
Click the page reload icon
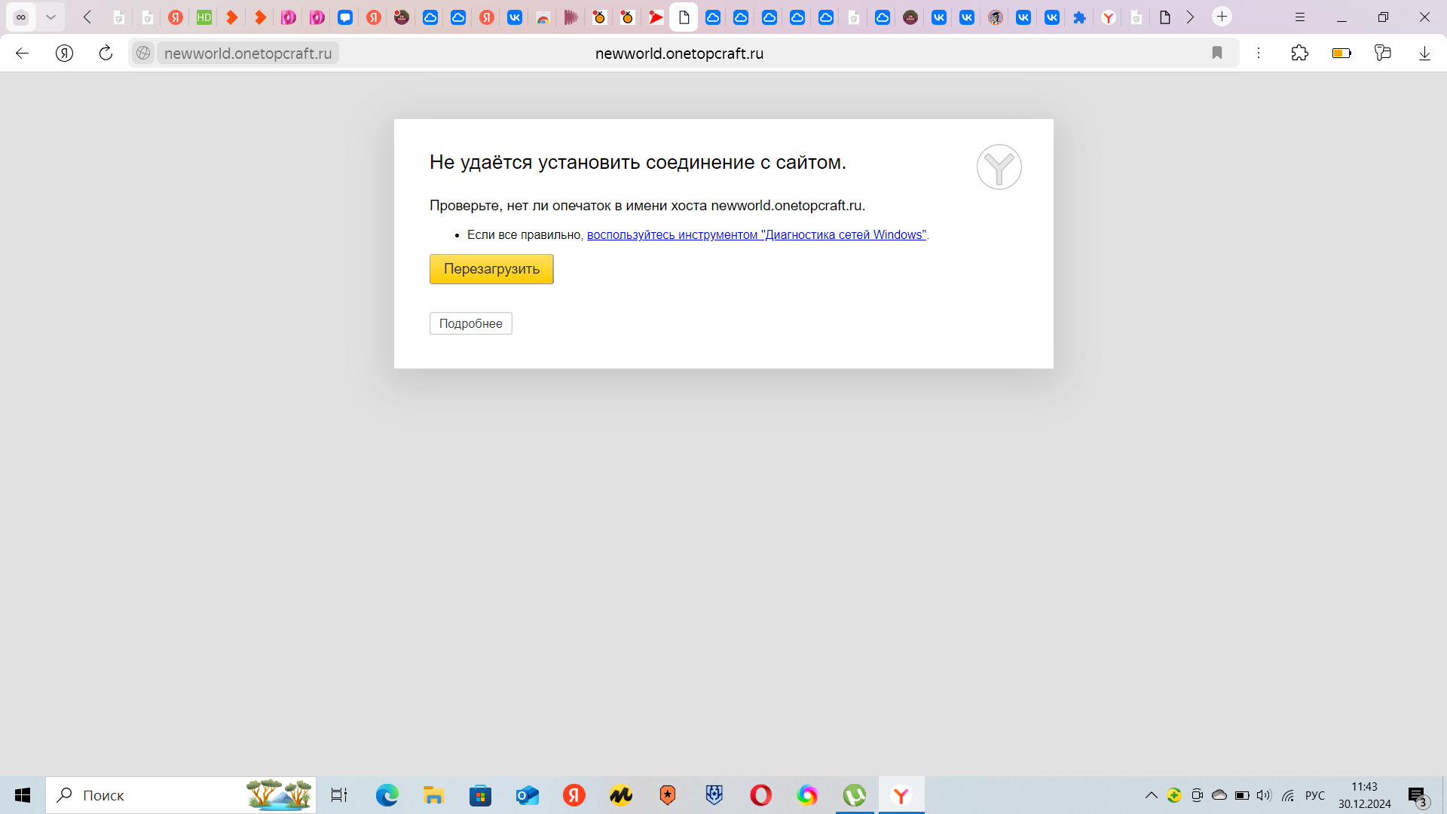coord(106,53)
